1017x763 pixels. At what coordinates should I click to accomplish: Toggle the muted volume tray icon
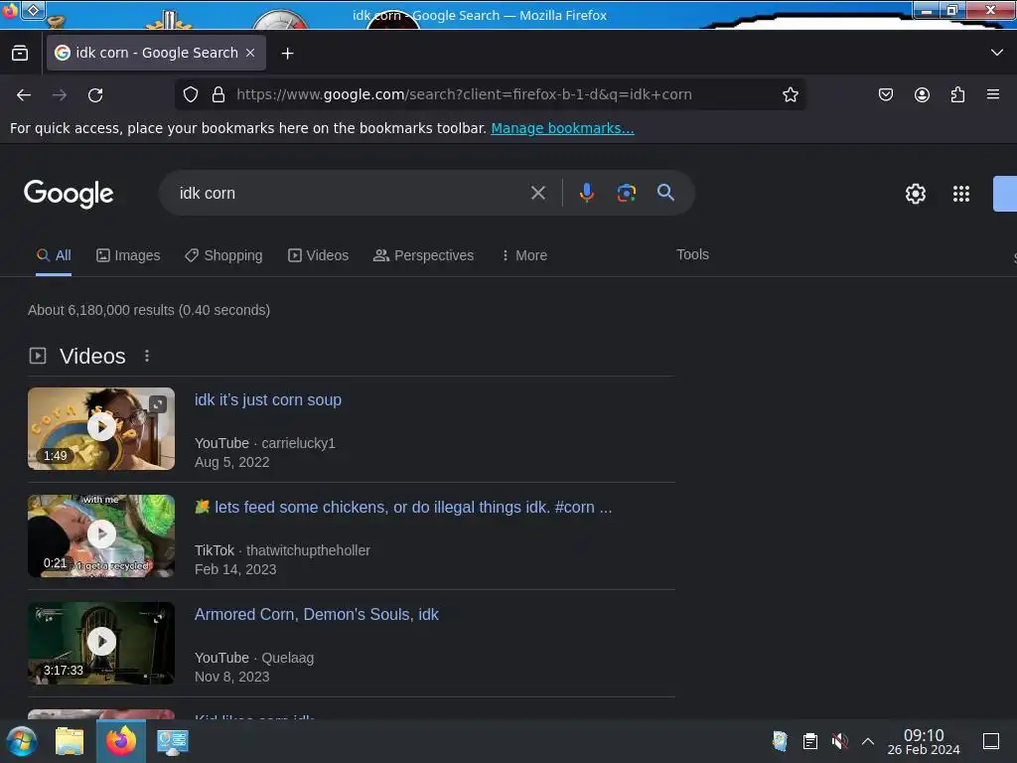coord(840,741)
